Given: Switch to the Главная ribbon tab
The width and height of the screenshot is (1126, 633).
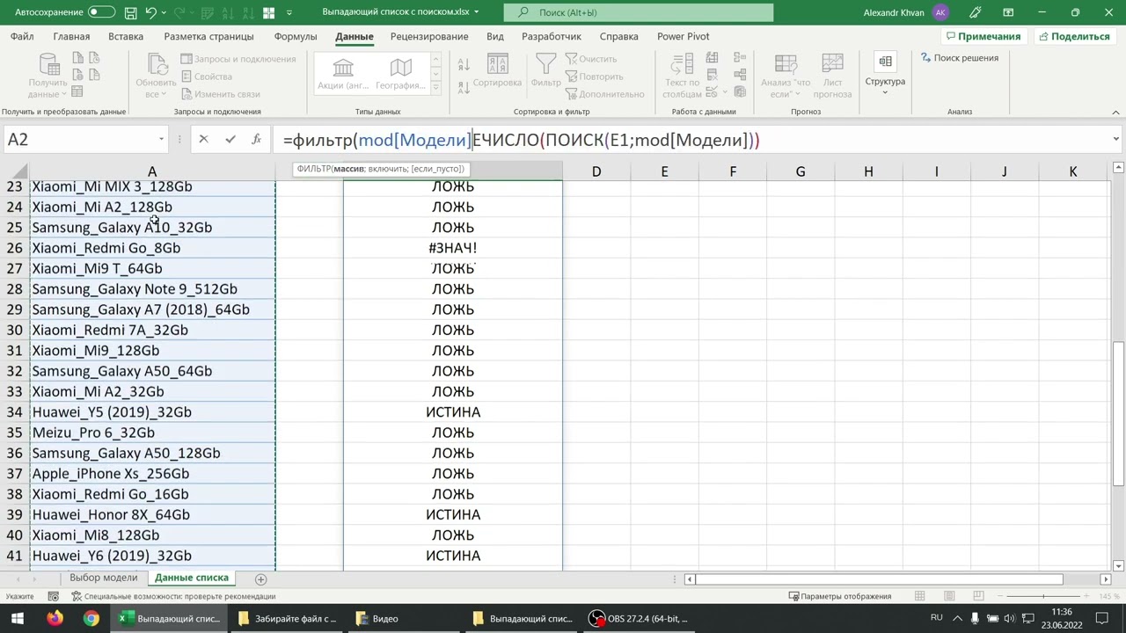Looking at the screenshot, I should coord(71,36).
